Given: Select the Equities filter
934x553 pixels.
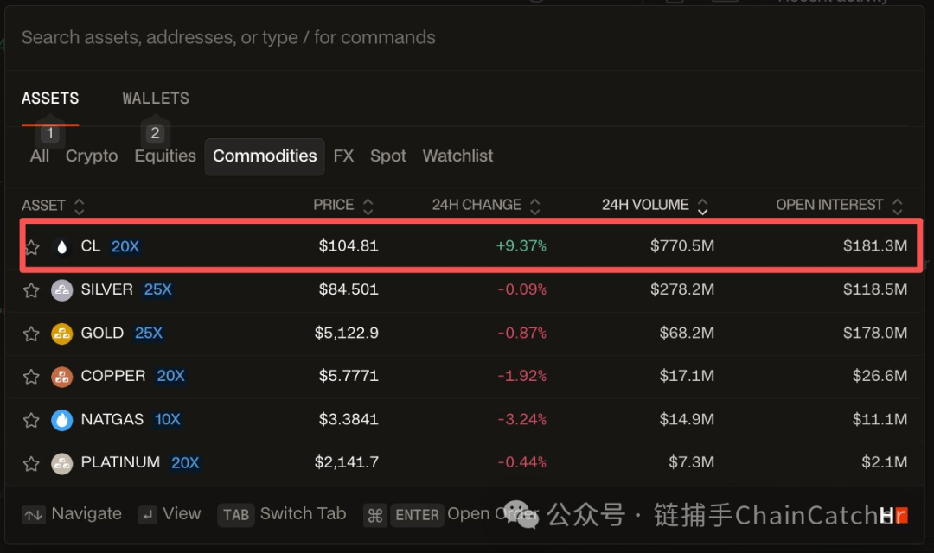Looking at the screenshot, I should 165,156.
